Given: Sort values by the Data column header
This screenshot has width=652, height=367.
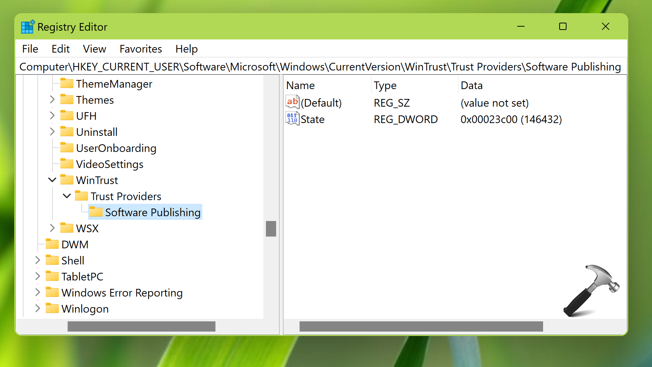Looking at the screenshot, I should (x=472, y=85).
